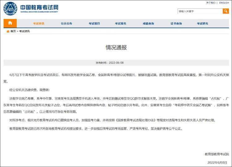Open the 成绩查询 nav tab
The image size is (232, 167).
pos(148,24)
